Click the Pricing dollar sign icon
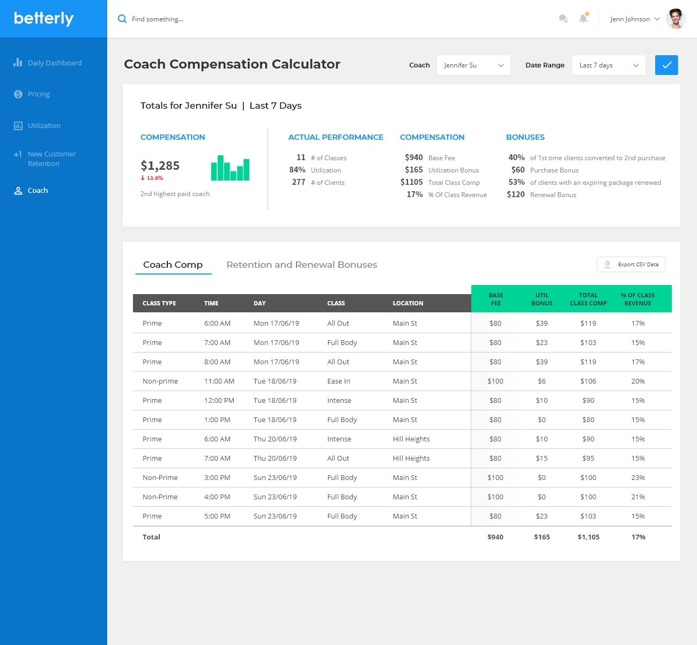Viewport: 697px width, 645px height. pos(18,94)
